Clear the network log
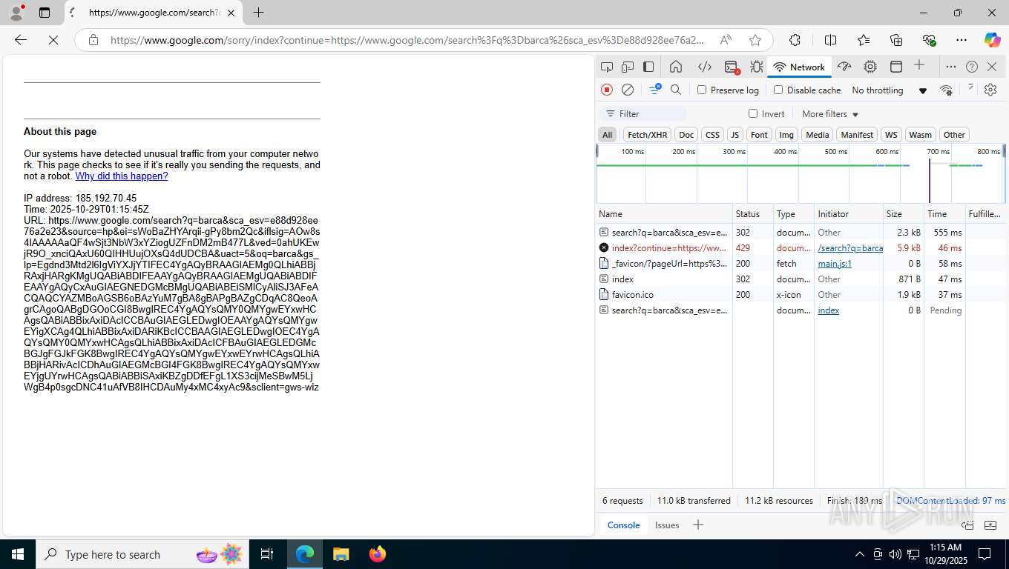 tap(628, 90)
